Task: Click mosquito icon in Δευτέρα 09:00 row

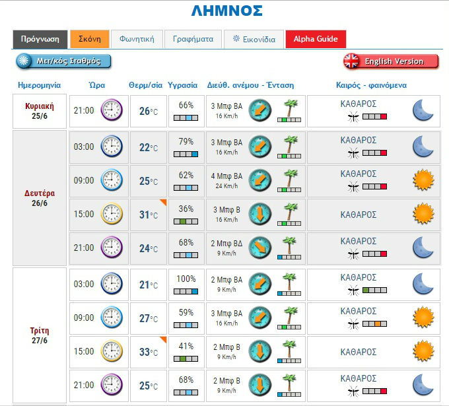Action: pos(353,187)
